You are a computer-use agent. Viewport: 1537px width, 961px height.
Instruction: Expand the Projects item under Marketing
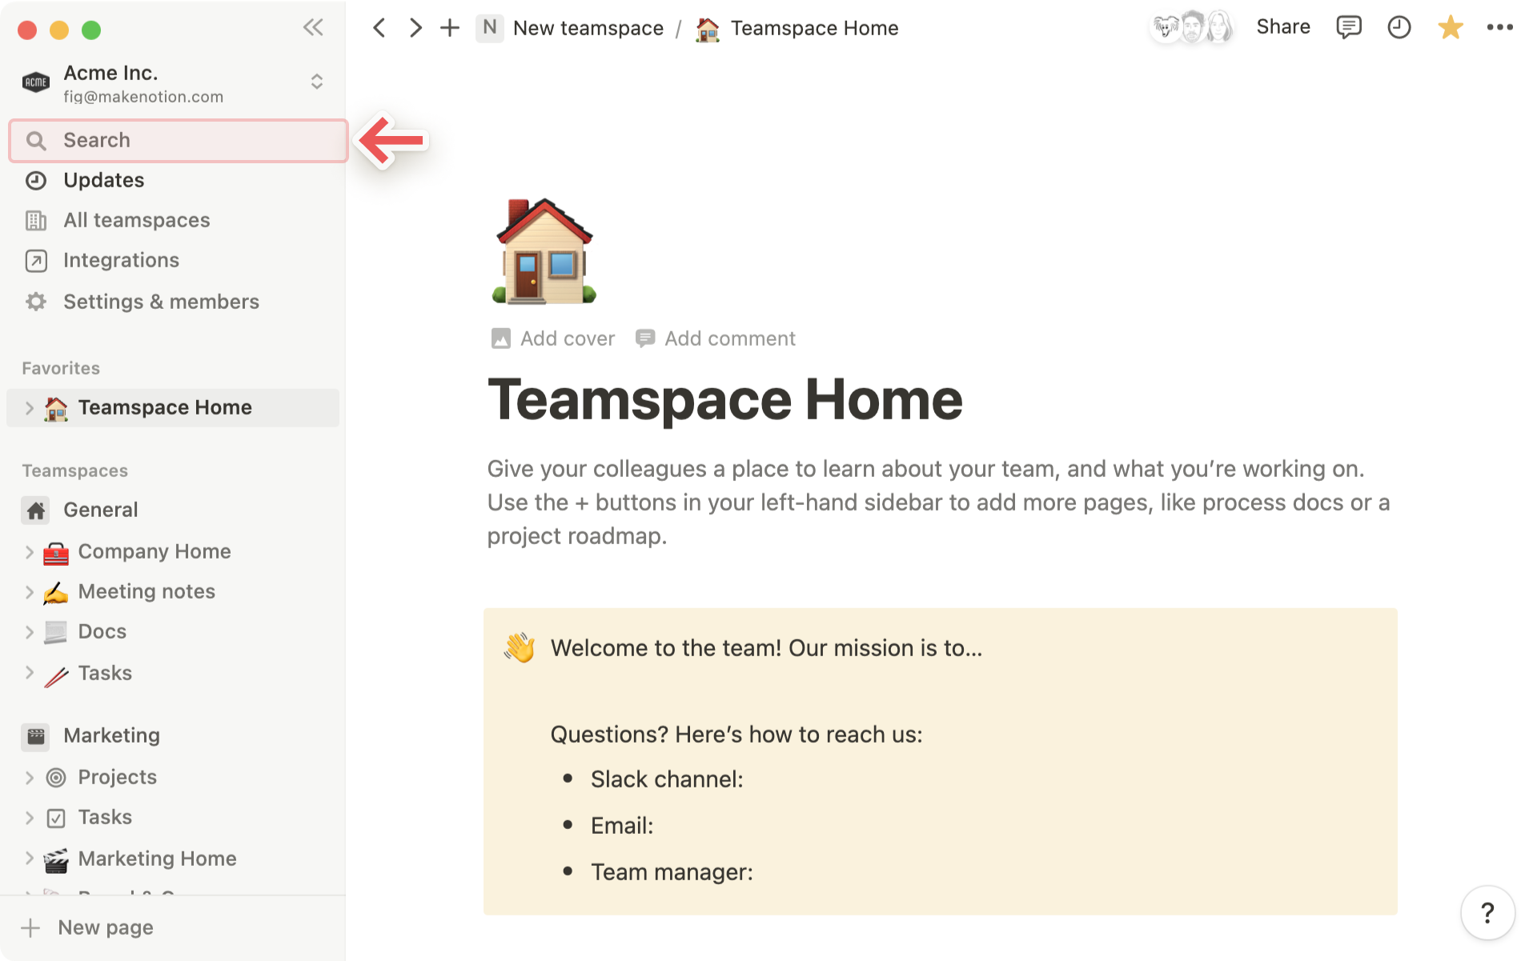pos(30,778)
